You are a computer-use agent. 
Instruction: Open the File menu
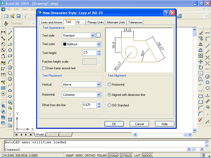tap(9, 9)
